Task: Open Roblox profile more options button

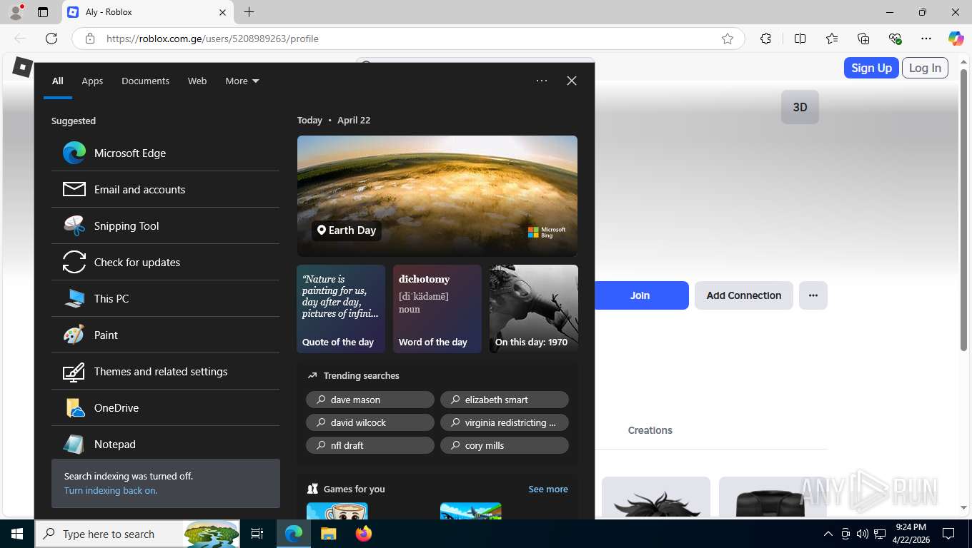Action: click(x=813, y=295)
